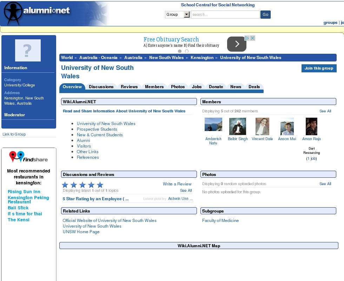This screenshot has height=281, width=344.
Task: Go to Kensington in the breadcrumb
Action: [202, 58]
